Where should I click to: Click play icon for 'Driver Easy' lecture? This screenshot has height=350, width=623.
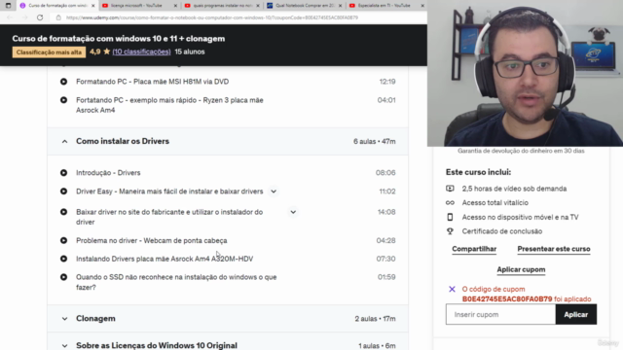[63, 192]
